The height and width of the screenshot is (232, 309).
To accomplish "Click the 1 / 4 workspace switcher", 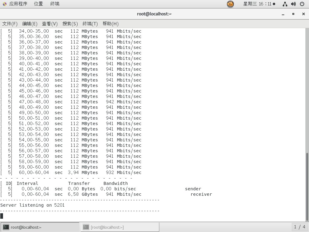I will 300,227.
